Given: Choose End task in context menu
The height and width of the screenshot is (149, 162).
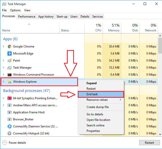Looking at the screenshot, I should pyautogui.click(x=101, y=94).
